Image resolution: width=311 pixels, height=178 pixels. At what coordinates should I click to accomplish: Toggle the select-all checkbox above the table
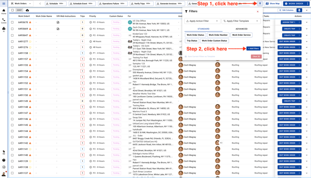pos(13,10)
